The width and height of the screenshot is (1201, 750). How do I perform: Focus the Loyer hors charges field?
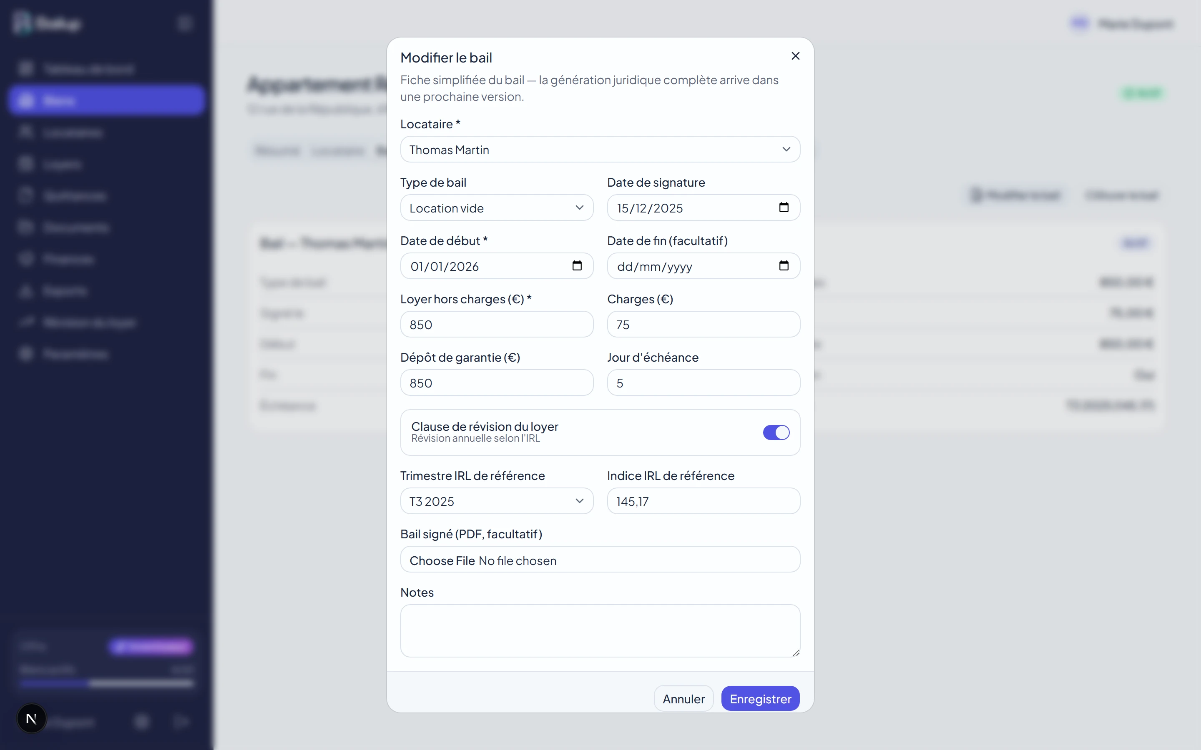click(x=496, y=325)
